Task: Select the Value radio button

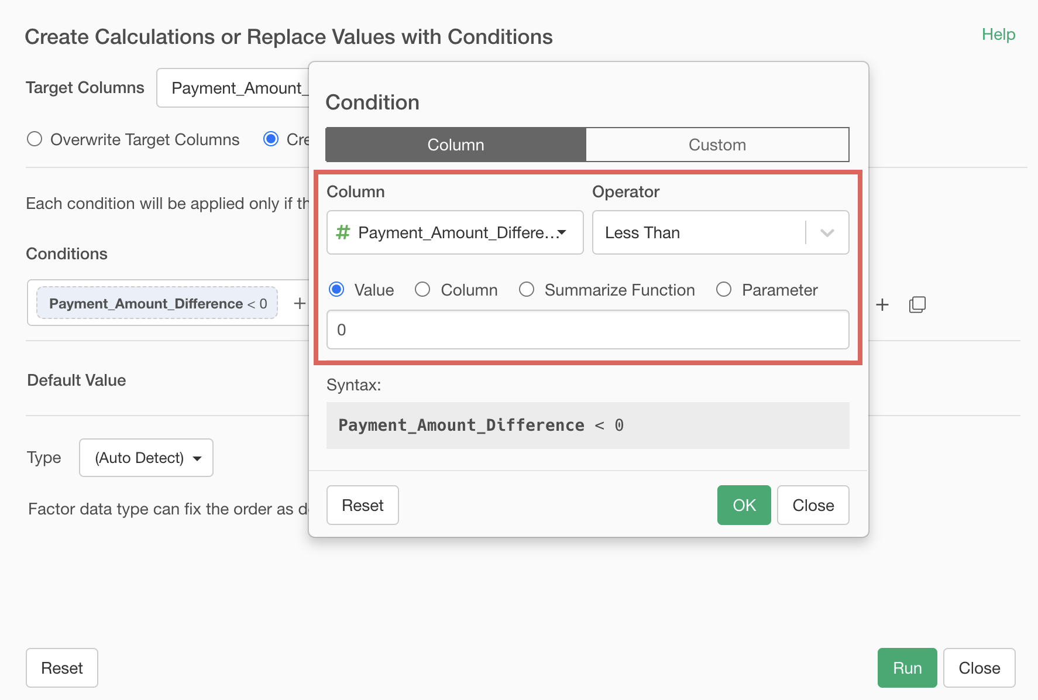Action: pos(336,290)
